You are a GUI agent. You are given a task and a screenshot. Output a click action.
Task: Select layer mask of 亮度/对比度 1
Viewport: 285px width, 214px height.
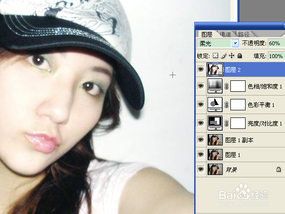click(x=238, y=123)
